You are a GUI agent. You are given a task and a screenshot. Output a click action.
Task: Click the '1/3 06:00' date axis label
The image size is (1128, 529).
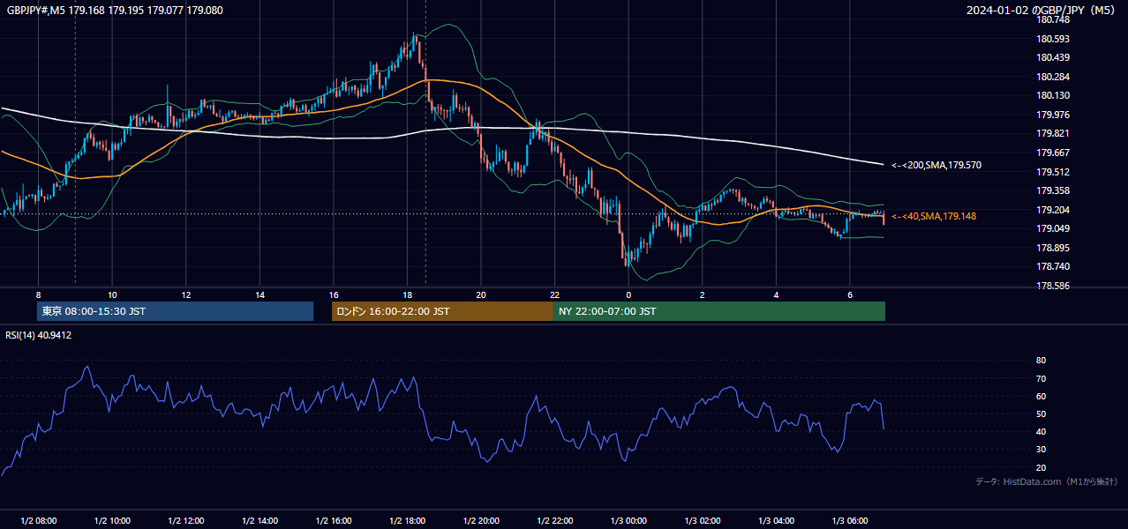[x=849, y=521]
